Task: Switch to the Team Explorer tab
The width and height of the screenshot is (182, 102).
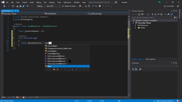Action: click(x=150, y=59)
